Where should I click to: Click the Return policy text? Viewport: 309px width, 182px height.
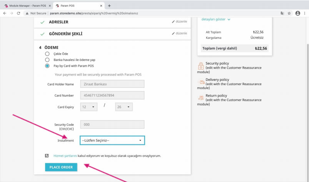216,95
